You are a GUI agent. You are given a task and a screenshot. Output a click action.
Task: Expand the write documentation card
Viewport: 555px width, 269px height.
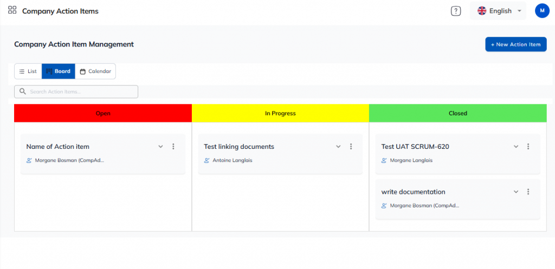tap(516, 192)
